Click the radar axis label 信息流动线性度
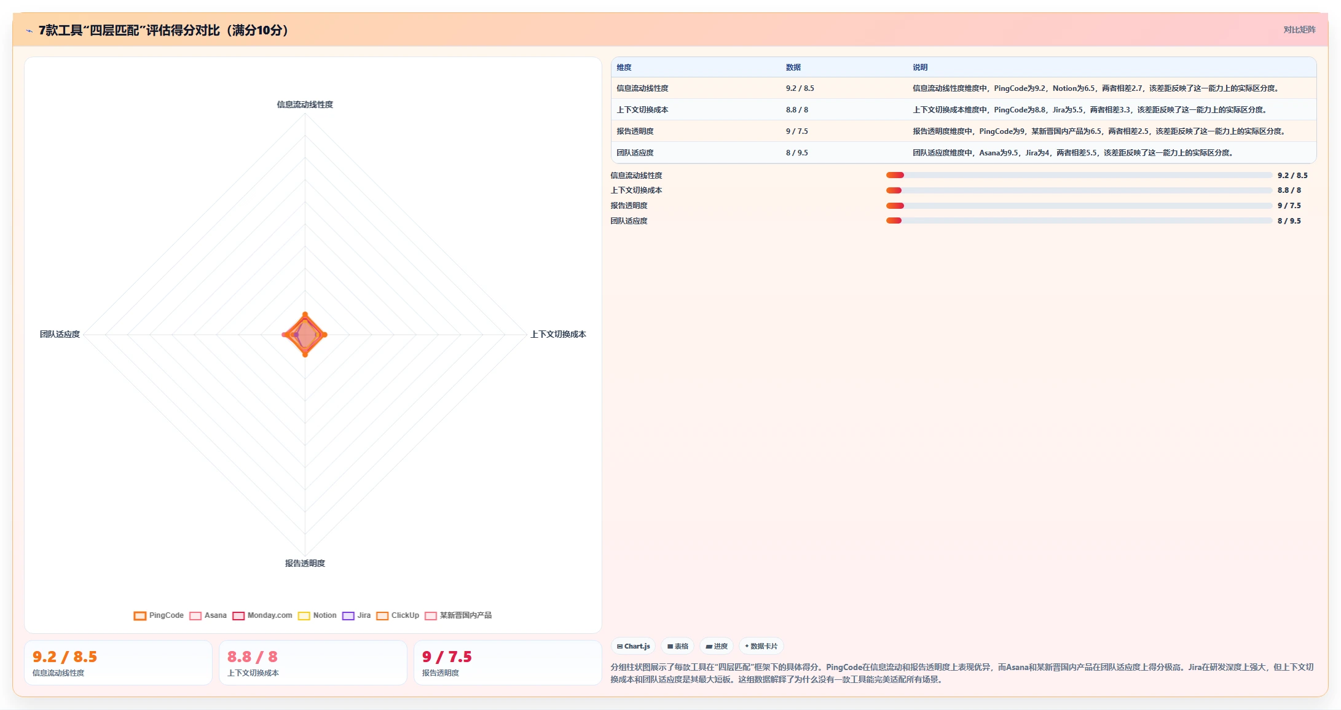 (x=305, y=104)
